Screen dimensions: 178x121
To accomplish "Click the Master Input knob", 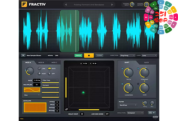I will point(132,4).
